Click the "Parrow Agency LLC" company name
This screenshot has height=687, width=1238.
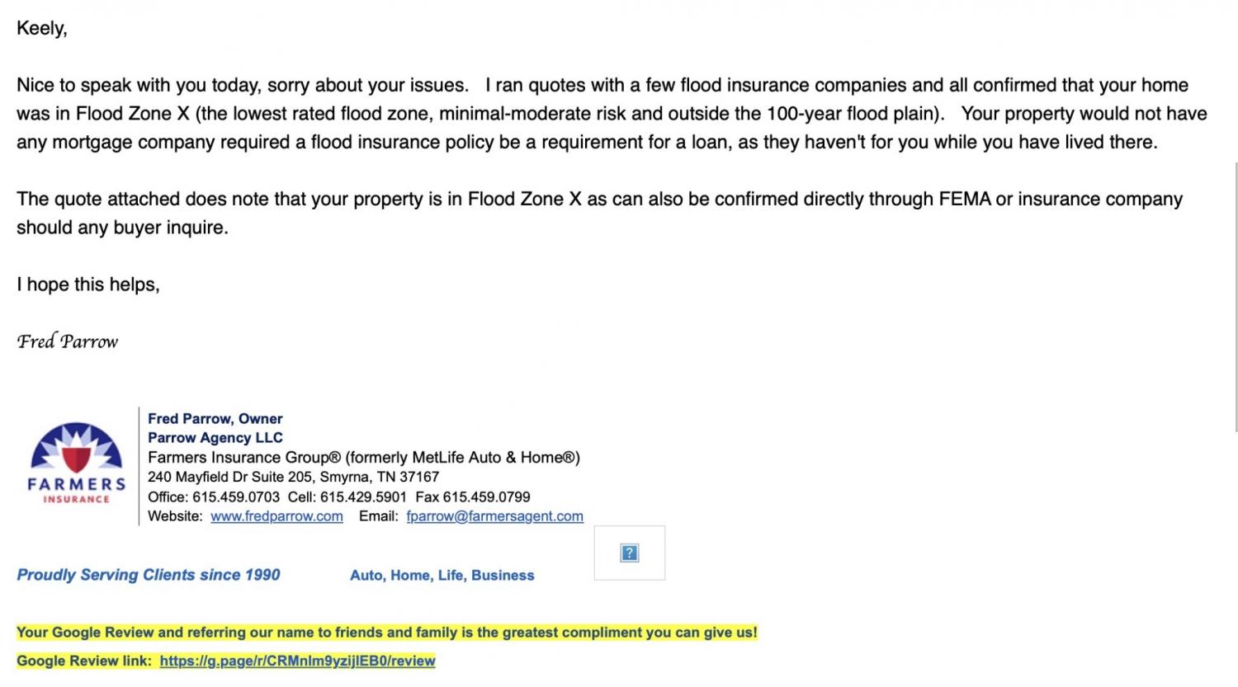click(215, 438)
